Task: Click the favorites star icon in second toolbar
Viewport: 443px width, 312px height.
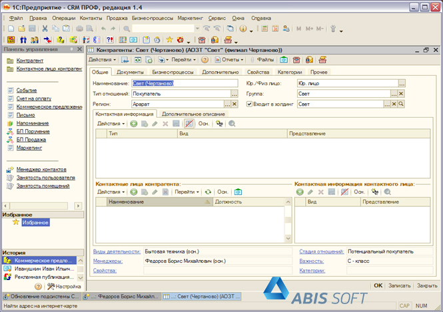Action: [x=169, y=40]
